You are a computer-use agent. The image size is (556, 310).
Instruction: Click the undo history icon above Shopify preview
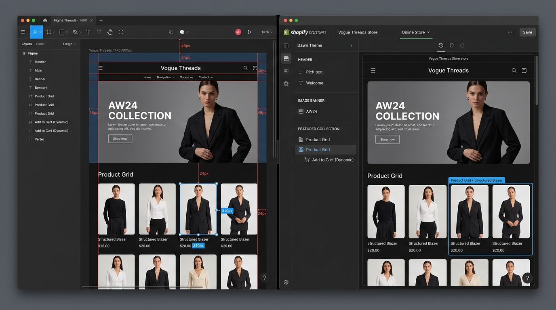[441, 46]
